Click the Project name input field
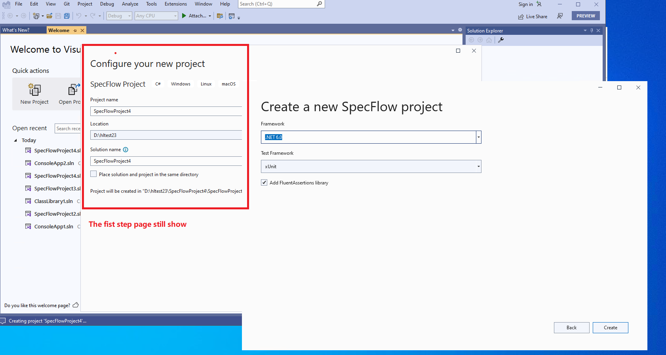This screenshot has width=666, height=355. 166,111
